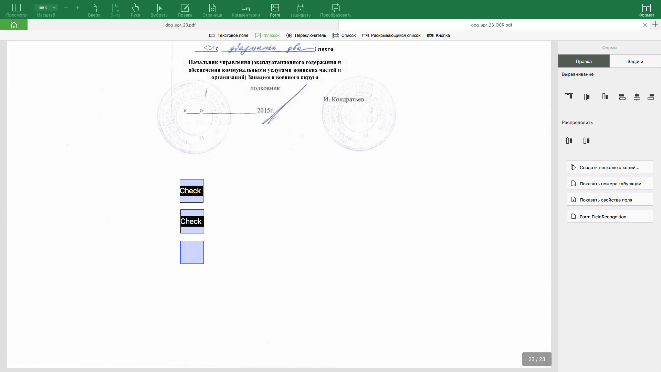
Task: Choose the Флажок checkbox form tool
Action: coord(267,35)
